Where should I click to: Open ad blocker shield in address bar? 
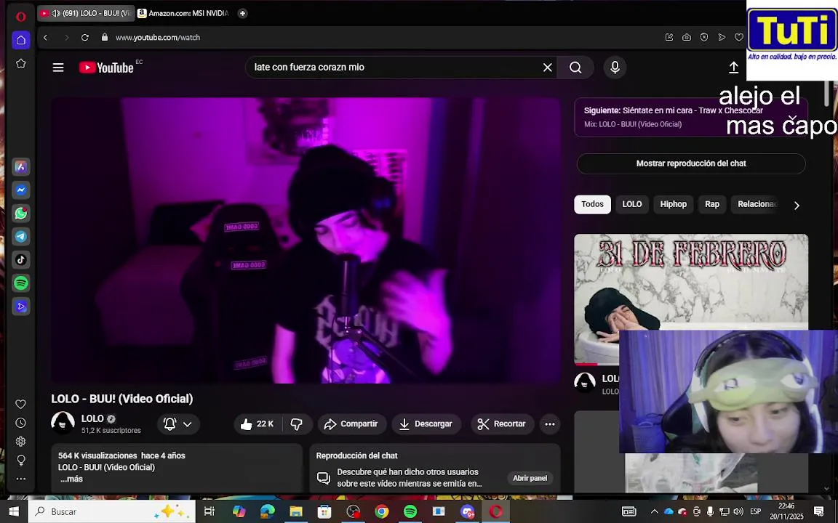(704, 37)
